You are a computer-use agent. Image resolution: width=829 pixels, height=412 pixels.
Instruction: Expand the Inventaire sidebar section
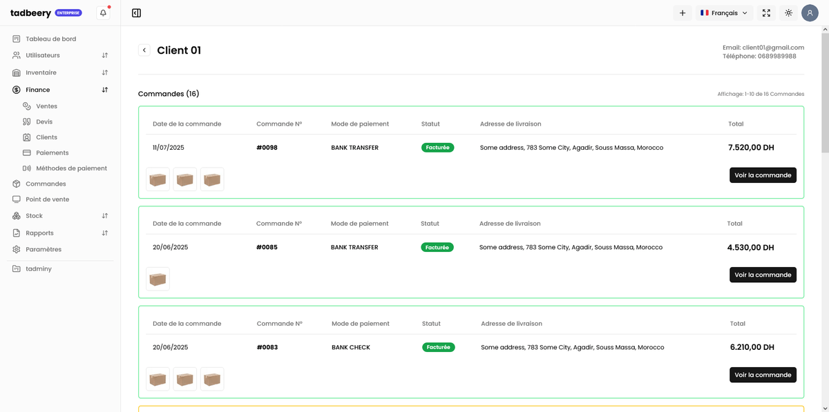coord(105,72)
